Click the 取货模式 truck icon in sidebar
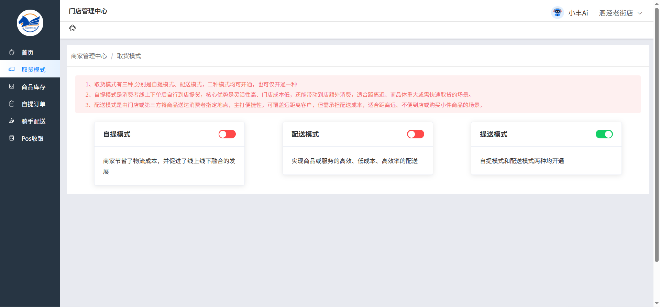The width and height of the screenshot is (660, 307). (12, 70)
